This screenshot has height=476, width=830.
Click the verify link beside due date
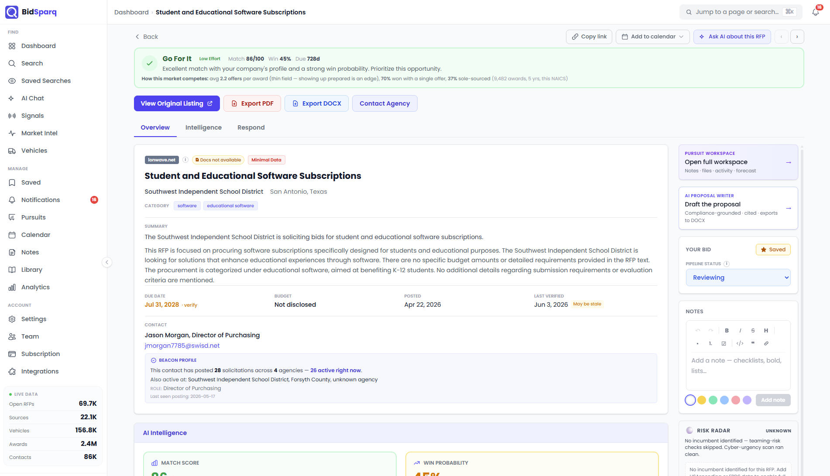[191, 305]
